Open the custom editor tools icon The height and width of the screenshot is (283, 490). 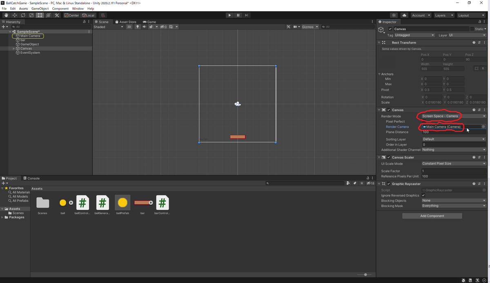pos(57,15)
